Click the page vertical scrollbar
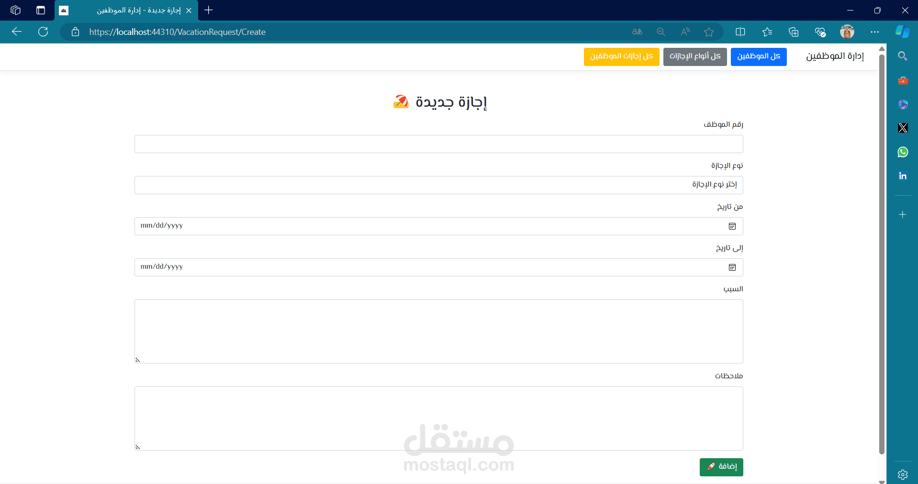The width and height of the screenshot is (918, 484). tap(882, 253)
